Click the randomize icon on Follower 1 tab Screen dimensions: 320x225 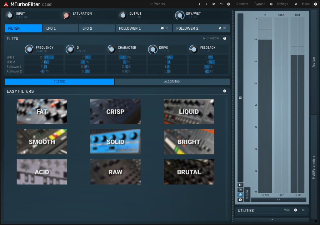162,28
